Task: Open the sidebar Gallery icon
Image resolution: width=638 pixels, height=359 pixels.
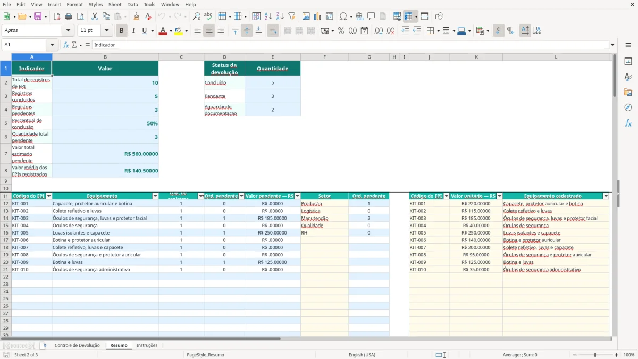Action: point(628,93)
